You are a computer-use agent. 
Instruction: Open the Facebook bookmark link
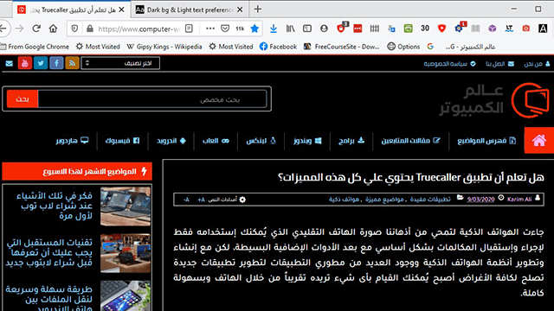[278, 47]
